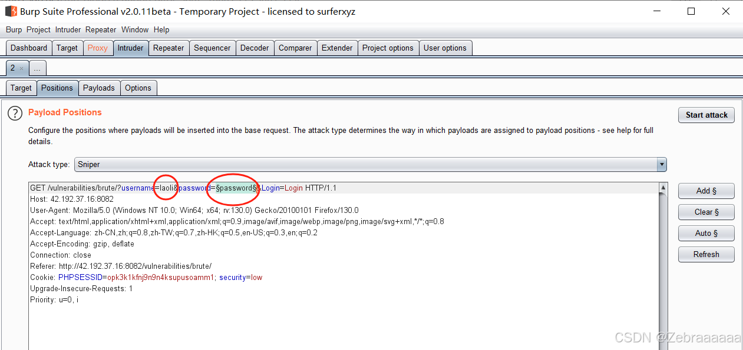743x350 pixels.
Task: Open the Intruder menu
Action: [68, 29]
